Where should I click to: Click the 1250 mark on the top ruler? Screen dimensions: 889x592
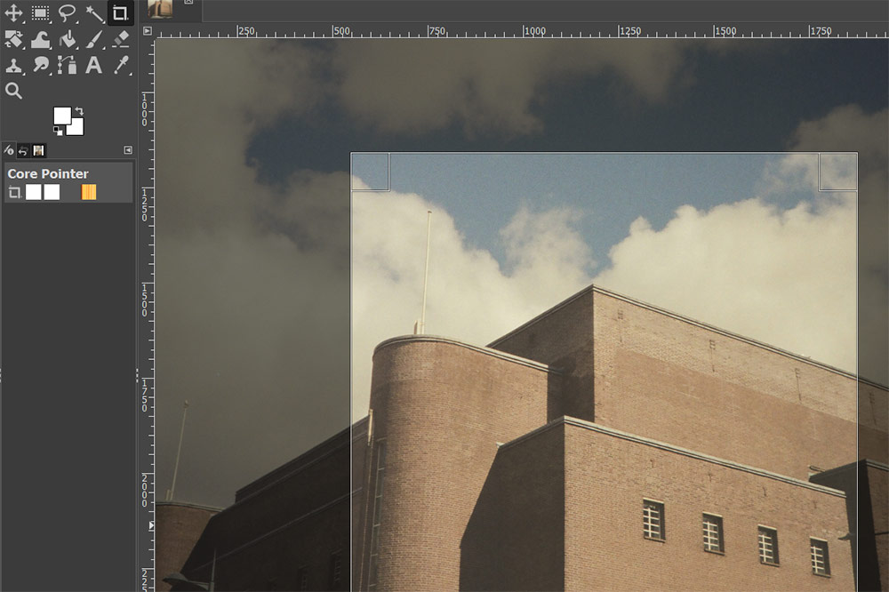(630, 30)
